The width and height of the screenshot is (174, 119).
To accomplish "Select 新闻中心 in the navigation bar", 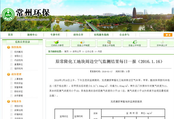I will 32,35.
